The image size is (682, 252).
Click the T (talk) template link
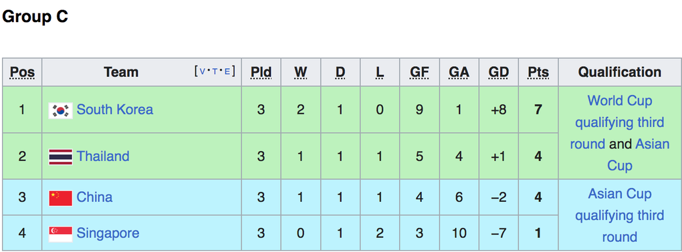(x=215, y=72)
